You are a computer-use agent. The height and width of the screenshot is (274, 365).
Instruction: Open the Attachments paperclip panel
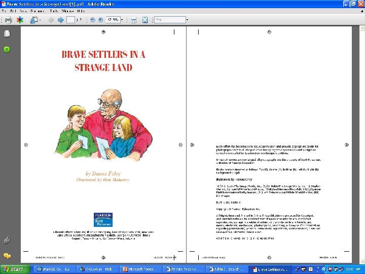click(x=7, y=240)
